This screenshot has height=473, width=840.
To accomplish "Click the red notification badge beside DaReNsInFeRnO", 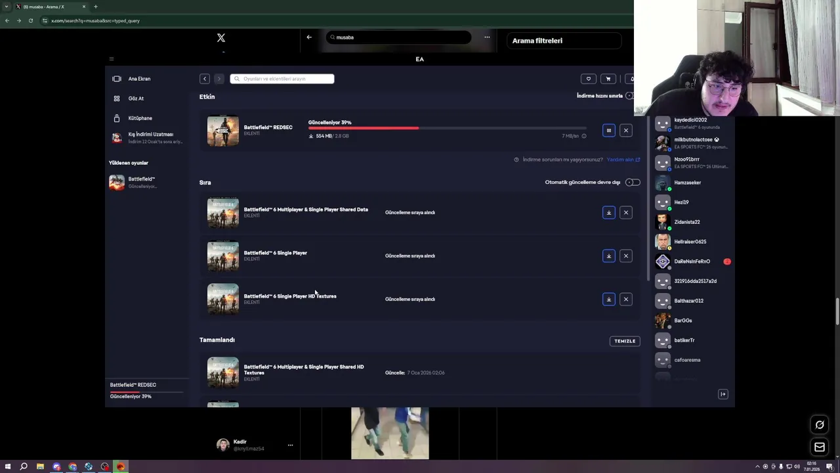I will [727, 261].
